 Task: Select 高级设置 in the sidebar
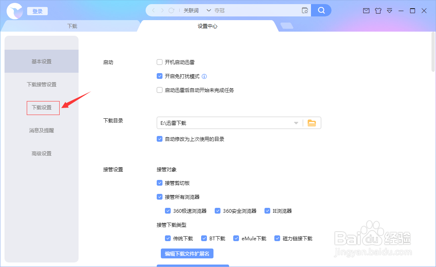click(x=41, y=153)
